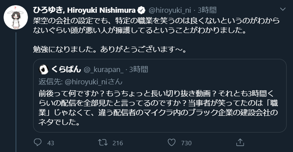Click the 730 likes count
Screen dimensions: 293x152
(186, 143)
